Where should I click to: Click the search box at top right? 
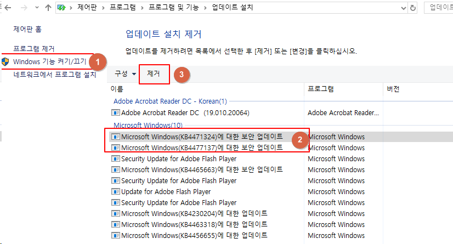[439, 8]
